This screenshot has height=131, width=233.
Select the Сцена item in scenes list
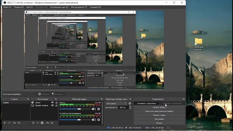16,103
